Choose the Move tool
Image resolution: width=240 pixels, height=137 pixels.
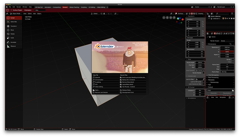tap(14, 30)
